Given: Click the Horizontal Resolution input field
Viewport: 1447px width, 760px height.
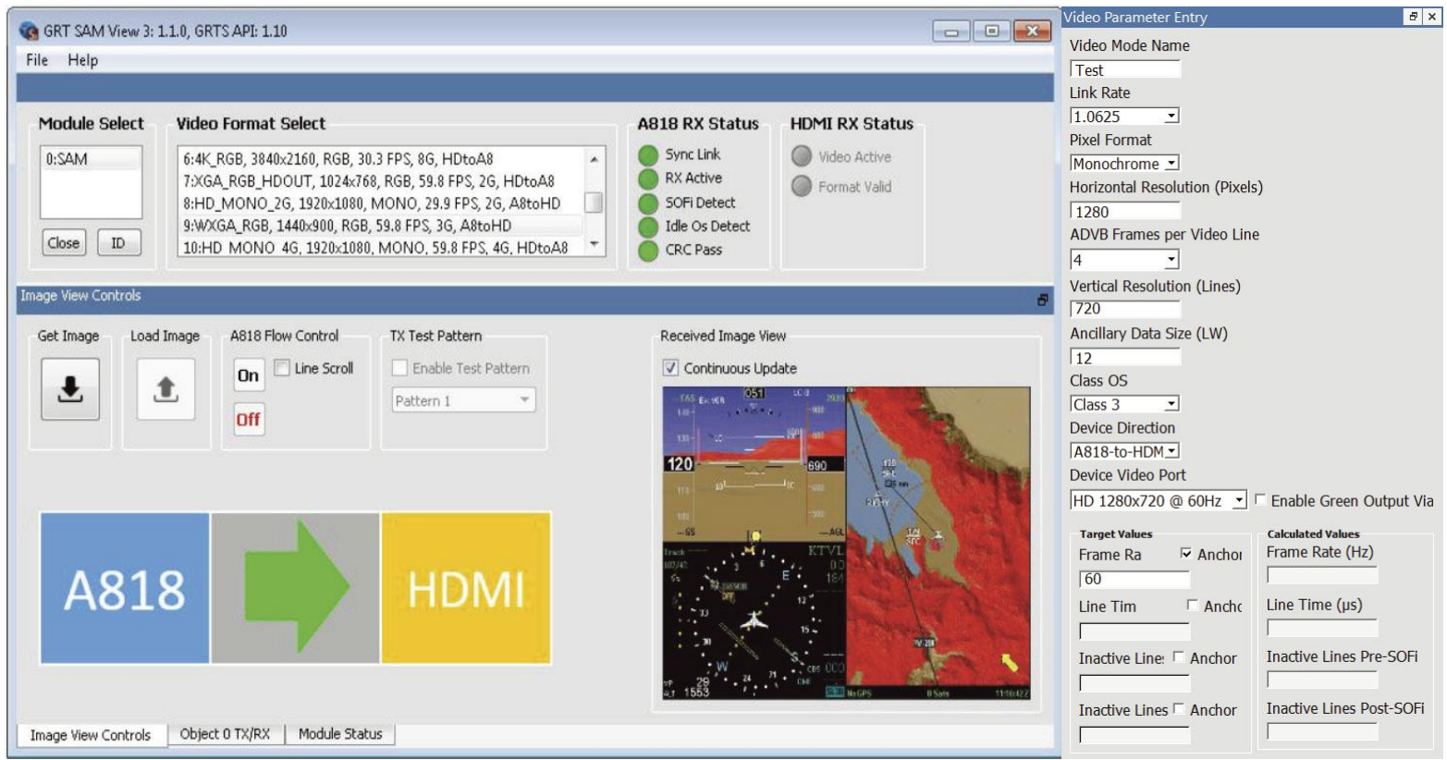Looking at the screenshot, I should coord(1125,211).
